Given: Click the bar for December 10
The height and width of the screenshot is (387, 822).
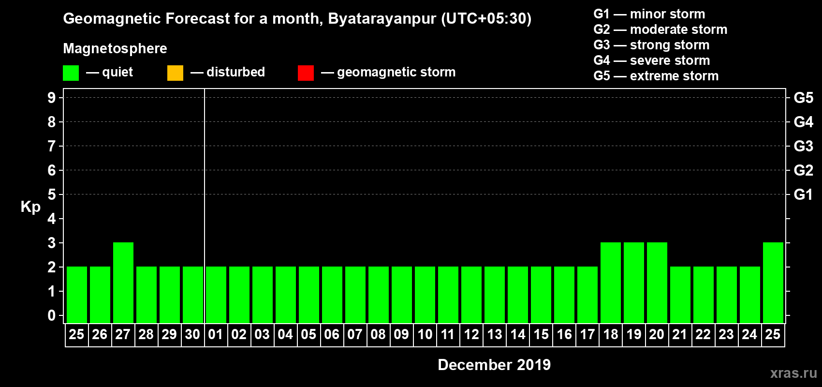Looking at the screenshot, I should point(425,295).
